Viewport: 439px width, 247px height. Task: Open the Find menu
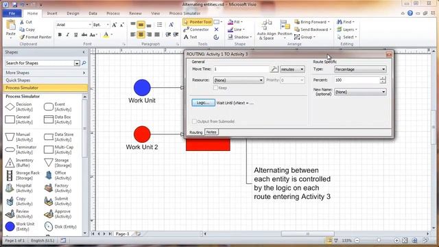(x=346, y=22)
